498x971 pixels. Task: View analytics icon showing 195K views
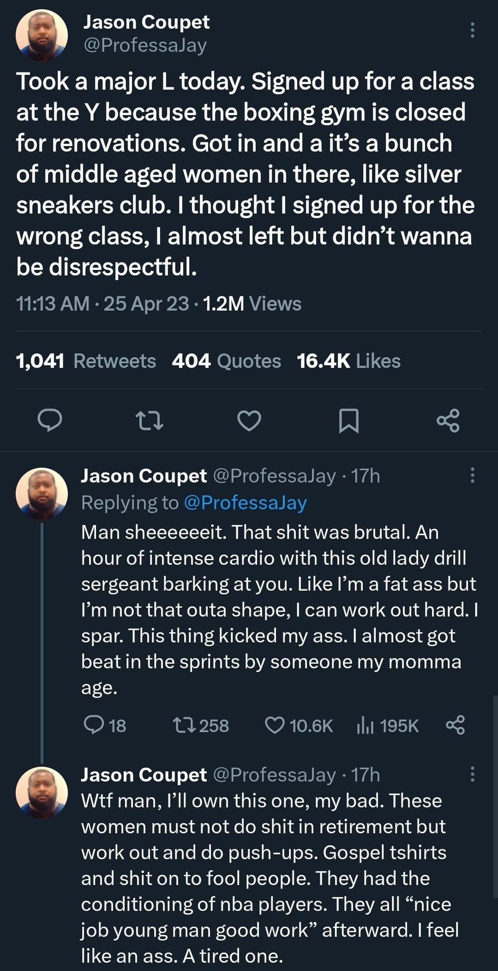(365, 726)
